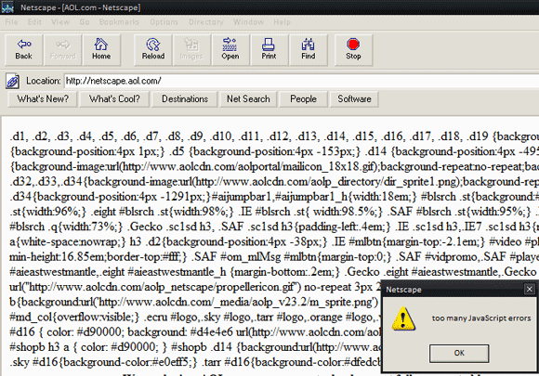The width and height of the screenshot is (539, 376).
Task: Open the Options menu
Action: click(x=164, y=22)
